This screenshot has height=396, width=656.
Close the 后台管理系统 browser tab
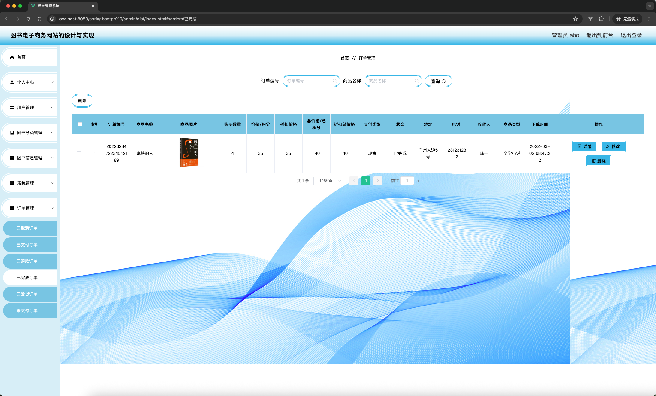[x=93, y=6]
